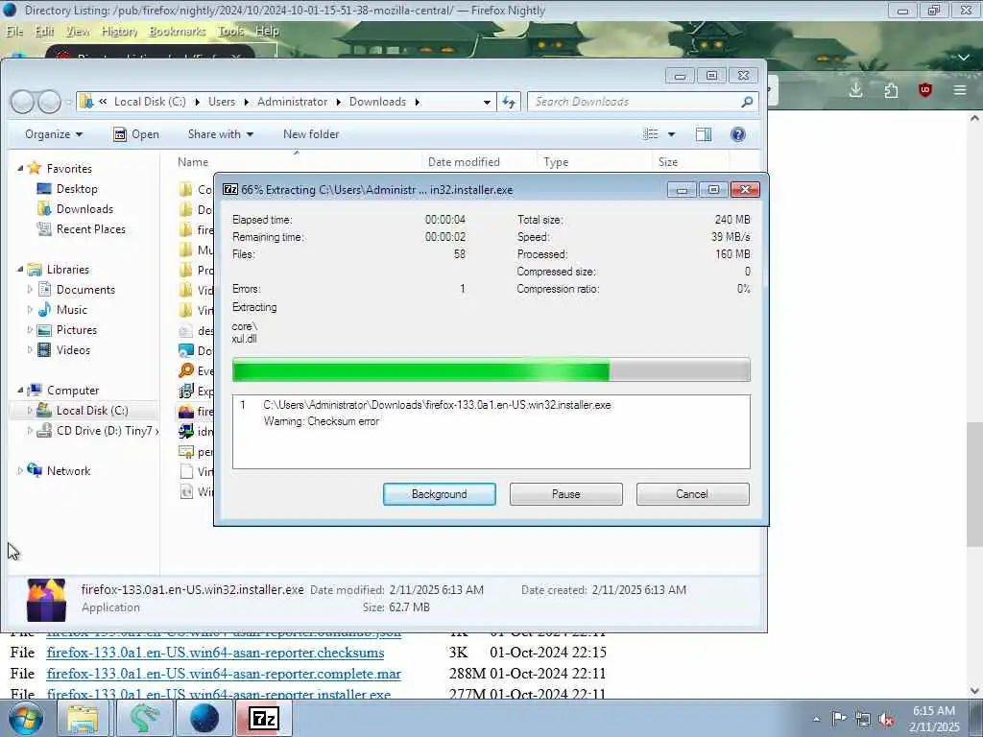This screenshot has width=983, height=737.
Task: Select Pictures library
Action: [67, 330]
